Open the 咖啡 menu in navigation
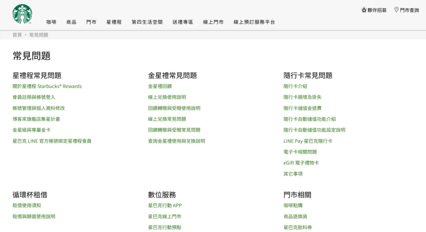Image resolution: width=426 pixels, height=232 pixels. click(x=51, y=22)
